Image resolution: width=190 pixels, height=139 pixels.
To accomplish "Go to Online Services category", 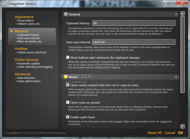I will click(27, 60).
